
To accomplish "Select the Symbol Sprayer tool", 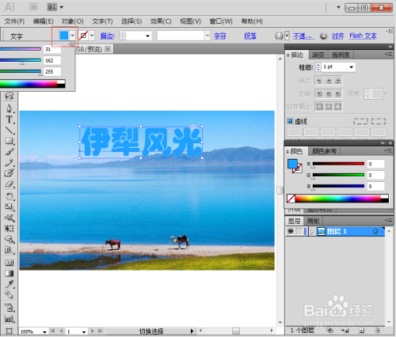I will (10, 308).
